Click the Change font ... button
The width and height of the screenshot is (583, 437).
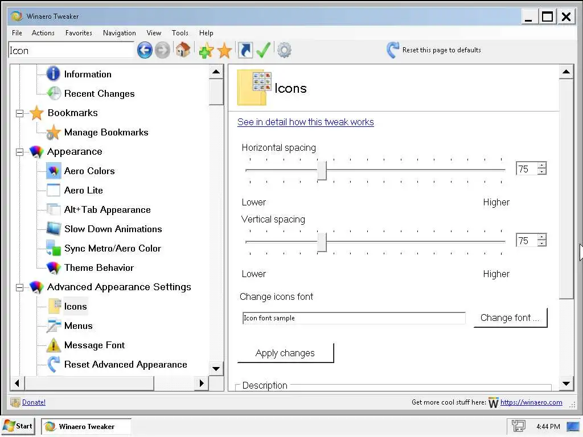(x=510, y=318)
